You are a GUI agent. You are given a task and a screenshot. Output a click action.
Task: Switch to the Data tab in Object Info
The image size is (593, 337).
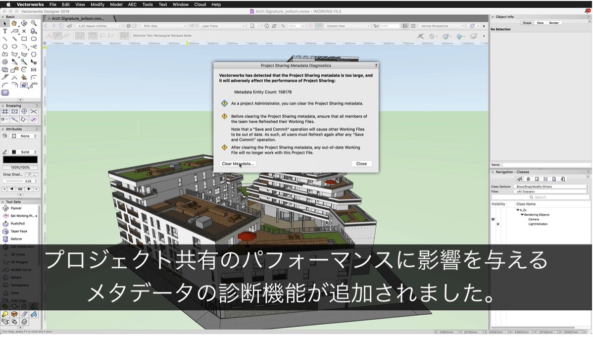click(x=541, y=23)
